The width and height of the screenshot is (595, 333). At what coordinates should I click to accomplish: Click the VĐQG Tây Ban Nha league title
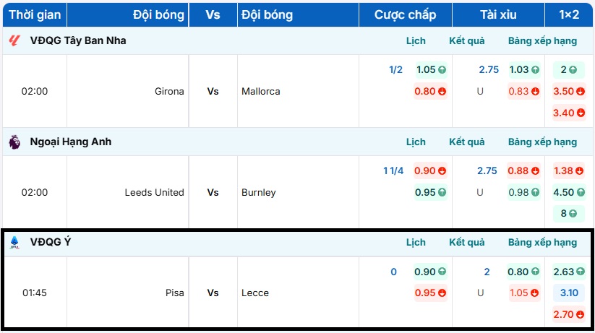pos(78,40)
